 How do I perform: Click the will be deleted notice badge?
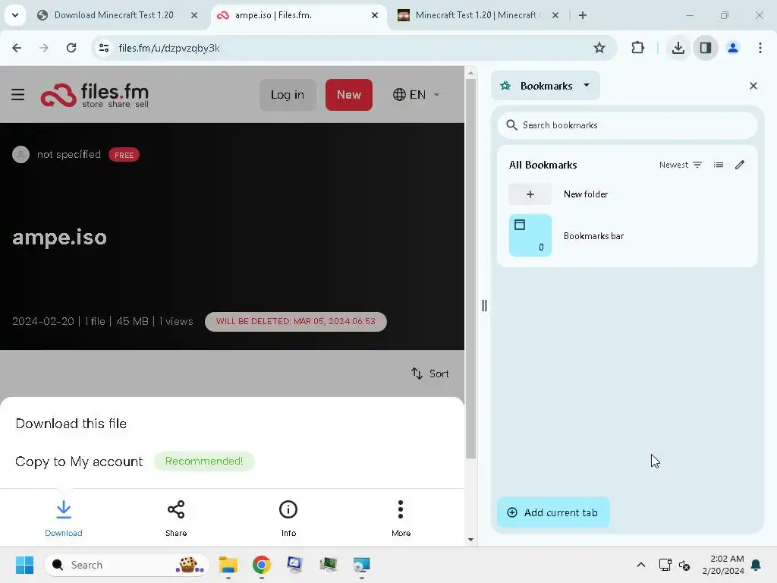[296, 321]
